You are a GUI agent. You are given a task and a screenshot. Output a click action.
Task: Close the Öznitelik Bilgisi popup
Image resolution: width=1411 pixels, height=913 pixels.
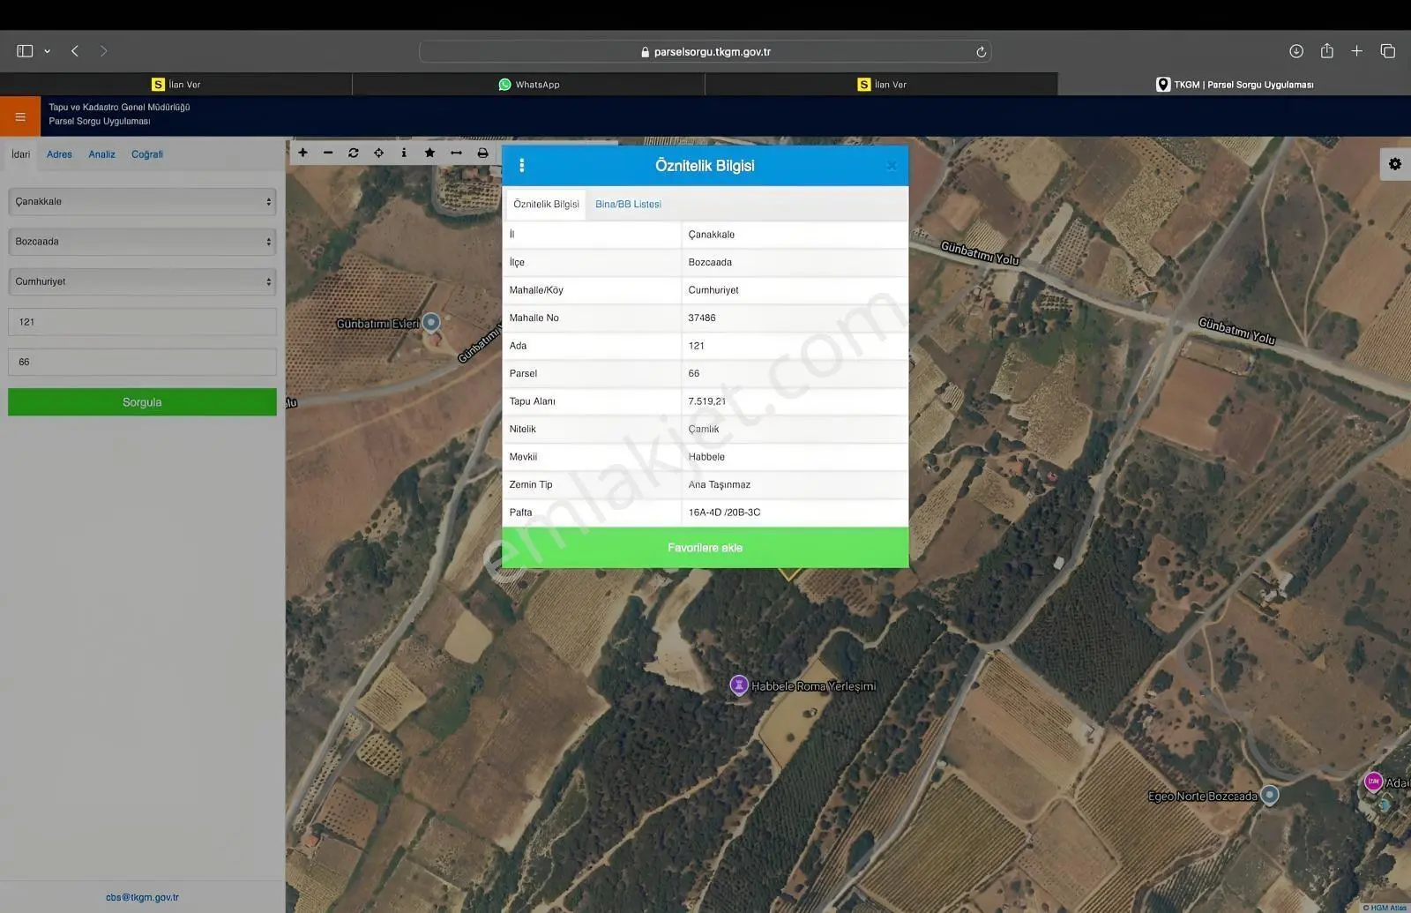(x=892, y=166)
